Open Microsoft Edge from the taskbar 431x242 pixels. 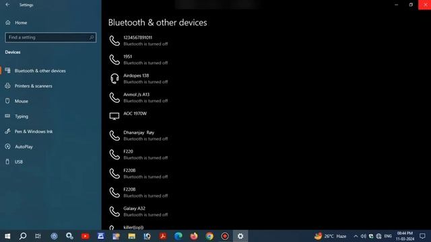pos(178,236)
